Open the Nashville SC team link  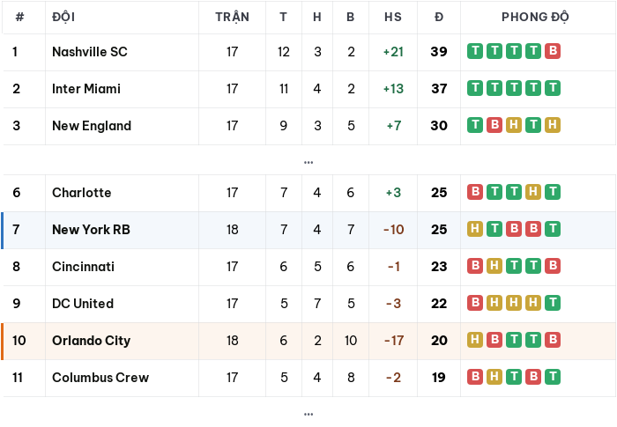(90, 52)
